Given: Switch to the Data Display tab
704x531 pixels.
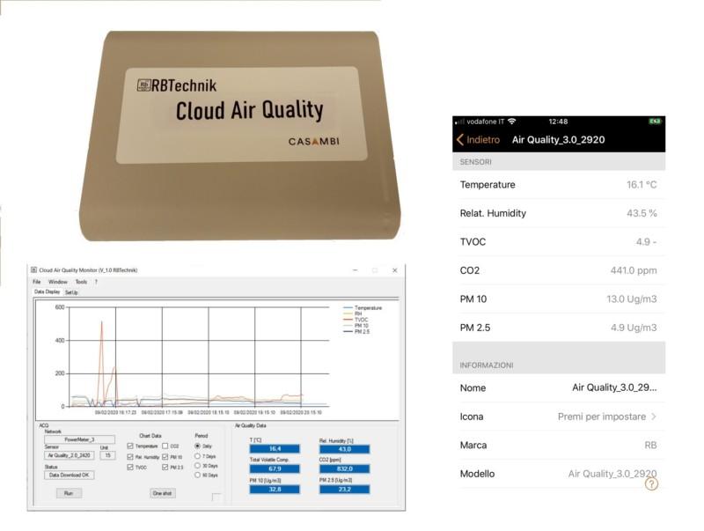Looking at the screenshot, I should point(48,292).
